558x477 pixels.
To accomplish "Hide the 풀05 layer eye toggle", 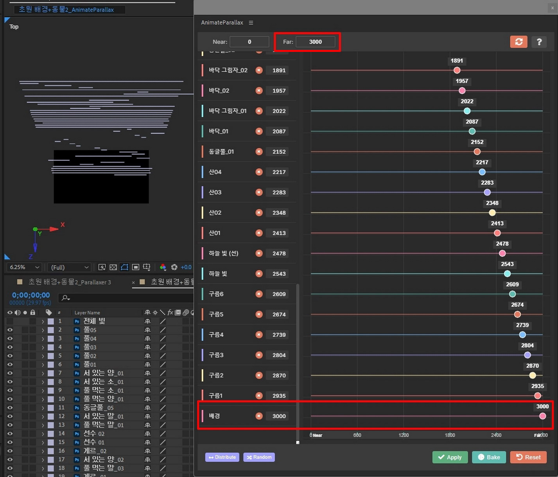I will click(x=10, y=330).
